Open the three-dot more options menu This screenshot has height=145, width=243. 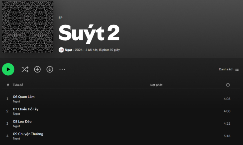(62, 69)
